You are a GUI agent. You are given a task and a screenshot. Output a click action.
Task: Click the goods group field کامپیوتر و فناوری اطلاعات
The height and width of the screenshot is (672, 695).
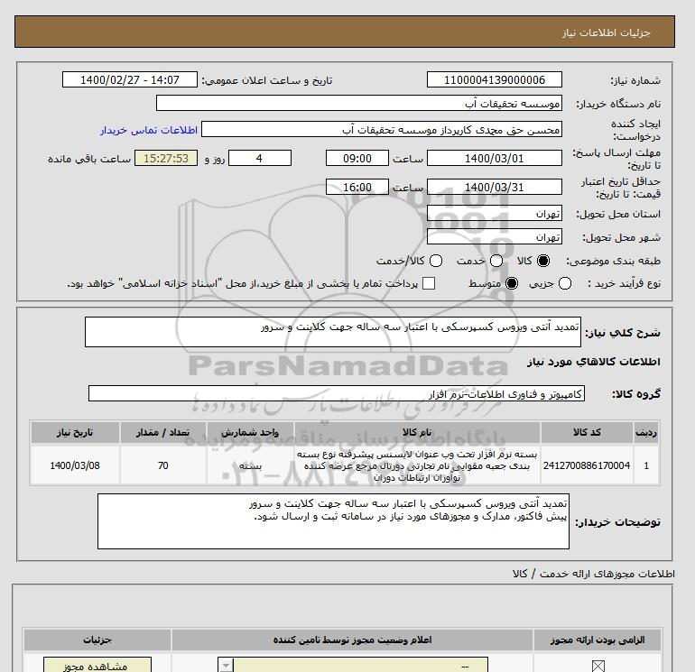pyautogui.click(x=337, y=393)
